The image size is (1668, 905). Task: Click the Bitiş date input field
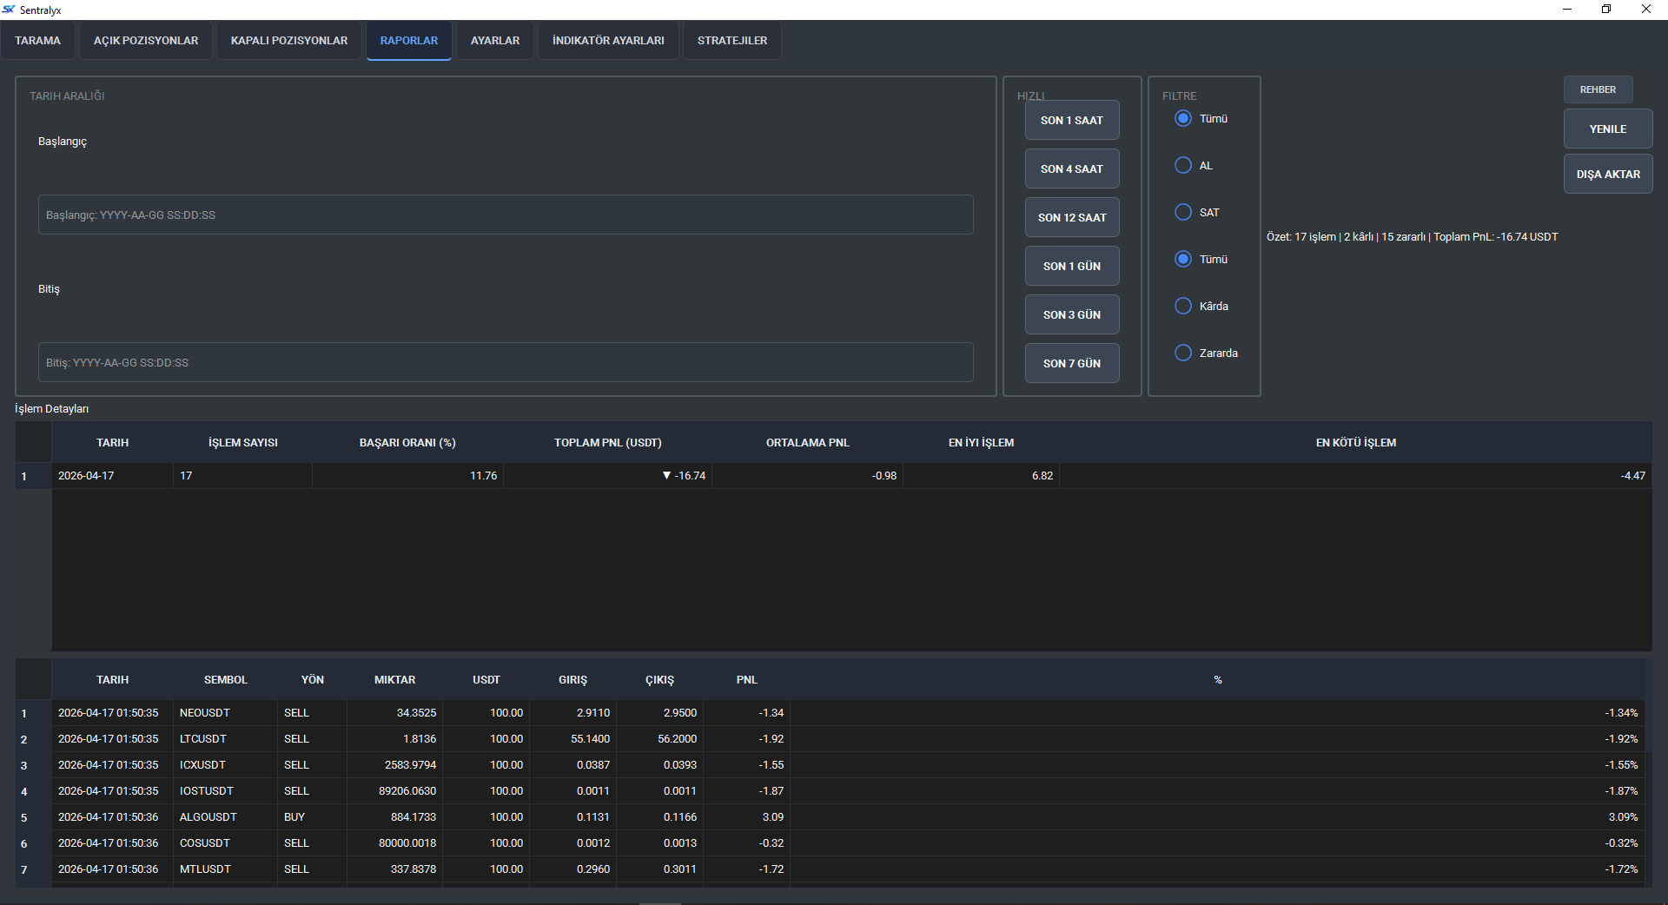[x=505, y=362]
